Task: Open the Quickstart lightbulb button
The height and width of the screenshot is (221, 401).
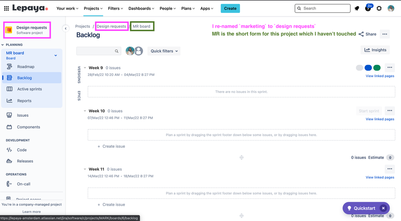Action: click(362, 208)
